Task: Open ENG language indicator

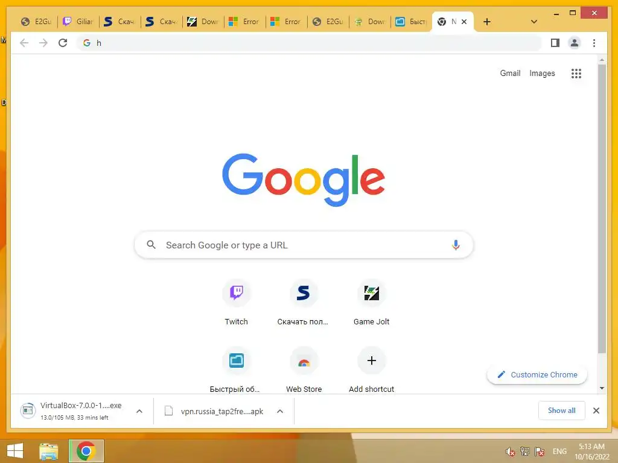Action: point(559,452)
